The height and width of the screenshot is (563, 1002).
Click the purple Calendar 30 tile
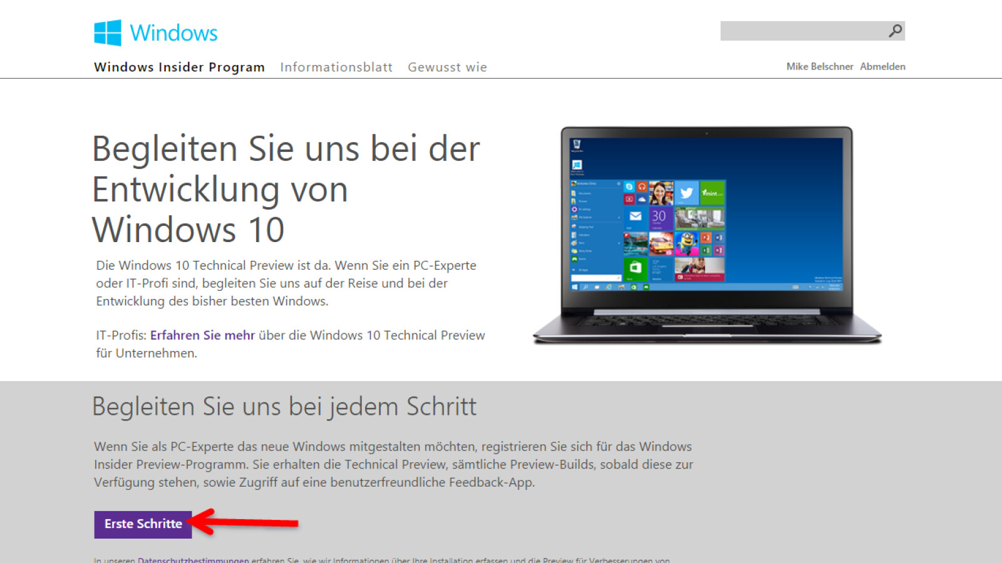click(x=660, y=218)
